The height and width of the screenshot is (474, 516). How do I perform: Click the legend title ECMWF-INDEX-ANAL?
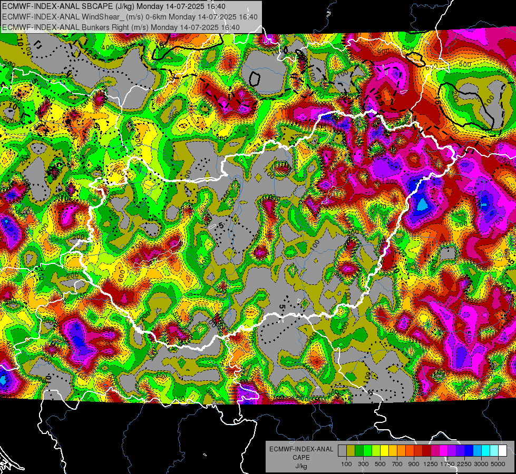[x=301, y=449]
